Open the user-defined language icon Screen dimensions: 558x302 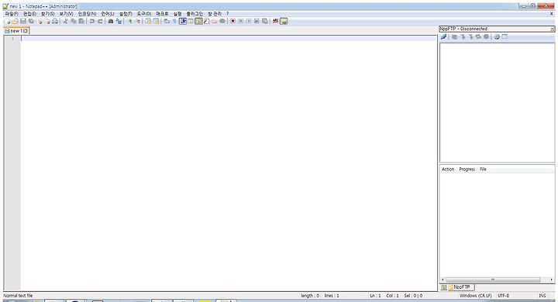point(191,22)
